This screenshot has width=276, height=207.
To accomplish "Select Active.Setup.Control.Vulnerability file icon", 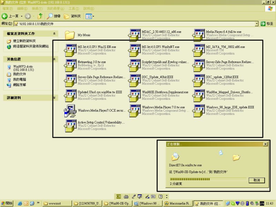I will pos(70,126).
